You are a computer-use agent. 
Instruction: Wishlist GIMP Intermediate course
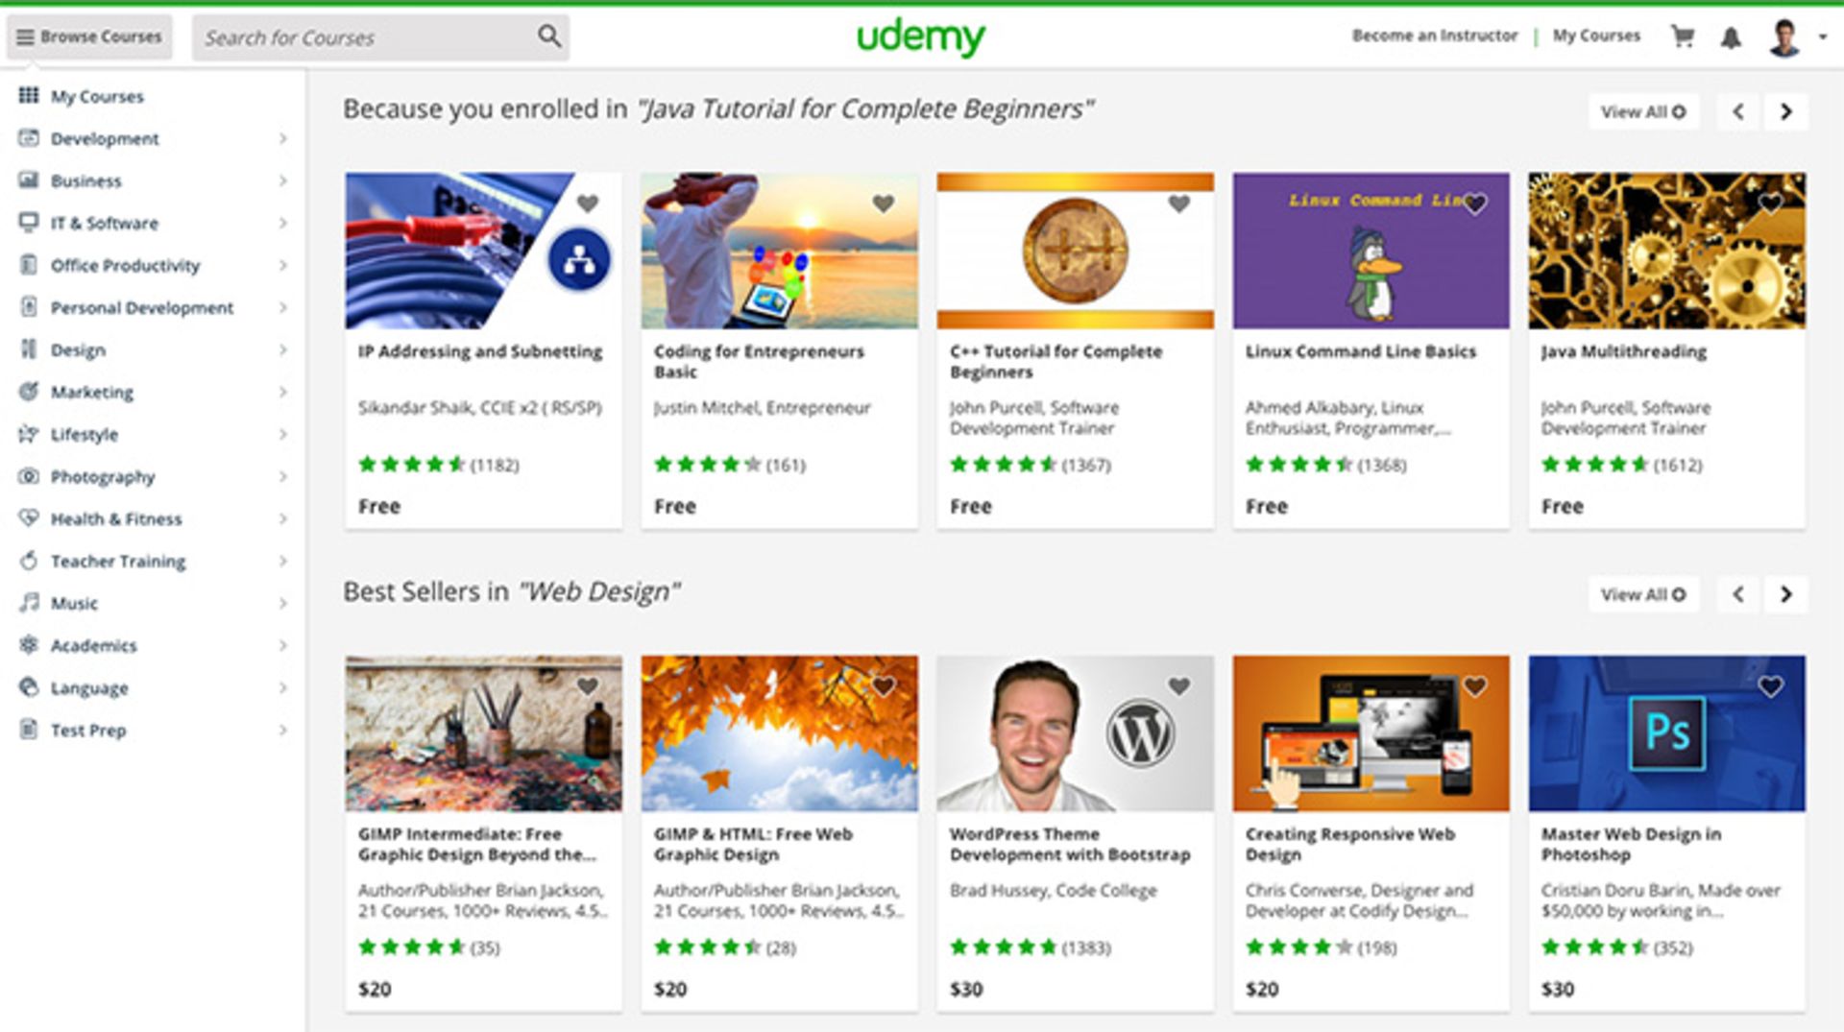pos(588,686)
